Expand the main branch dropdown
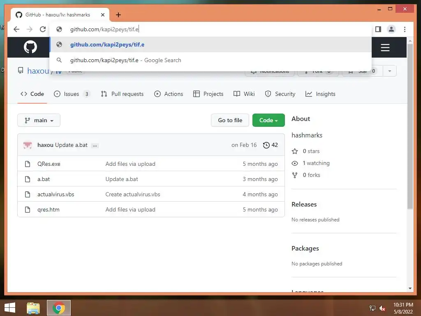This screenshot has height=316, width=421. pyautogui.click(x=39, y=120)
